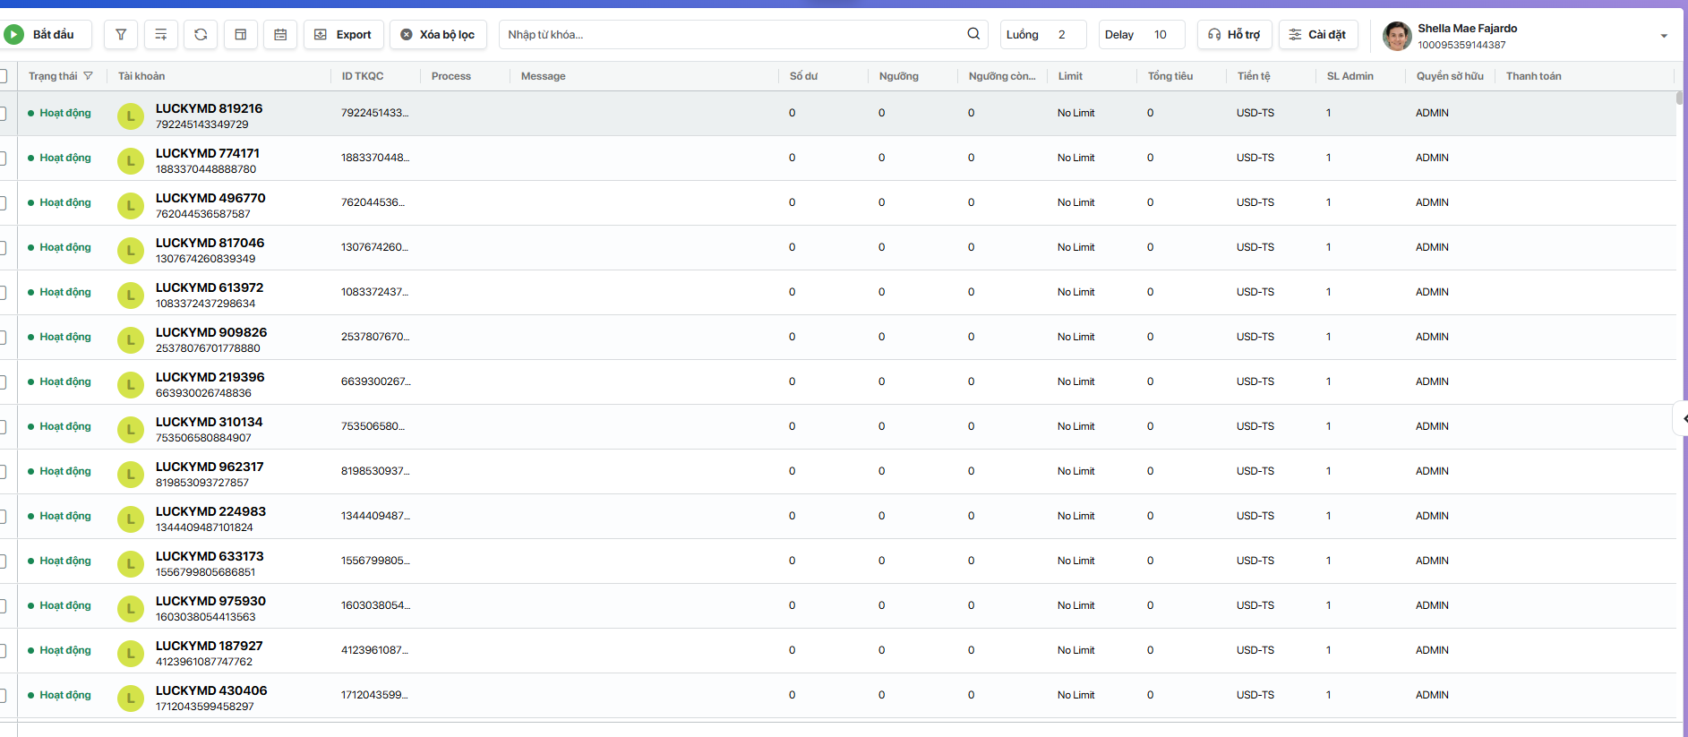Click Shella Mae Fajardo profile avatar
Viewport: 1688px width, 737px height.
click(1397, 36)
